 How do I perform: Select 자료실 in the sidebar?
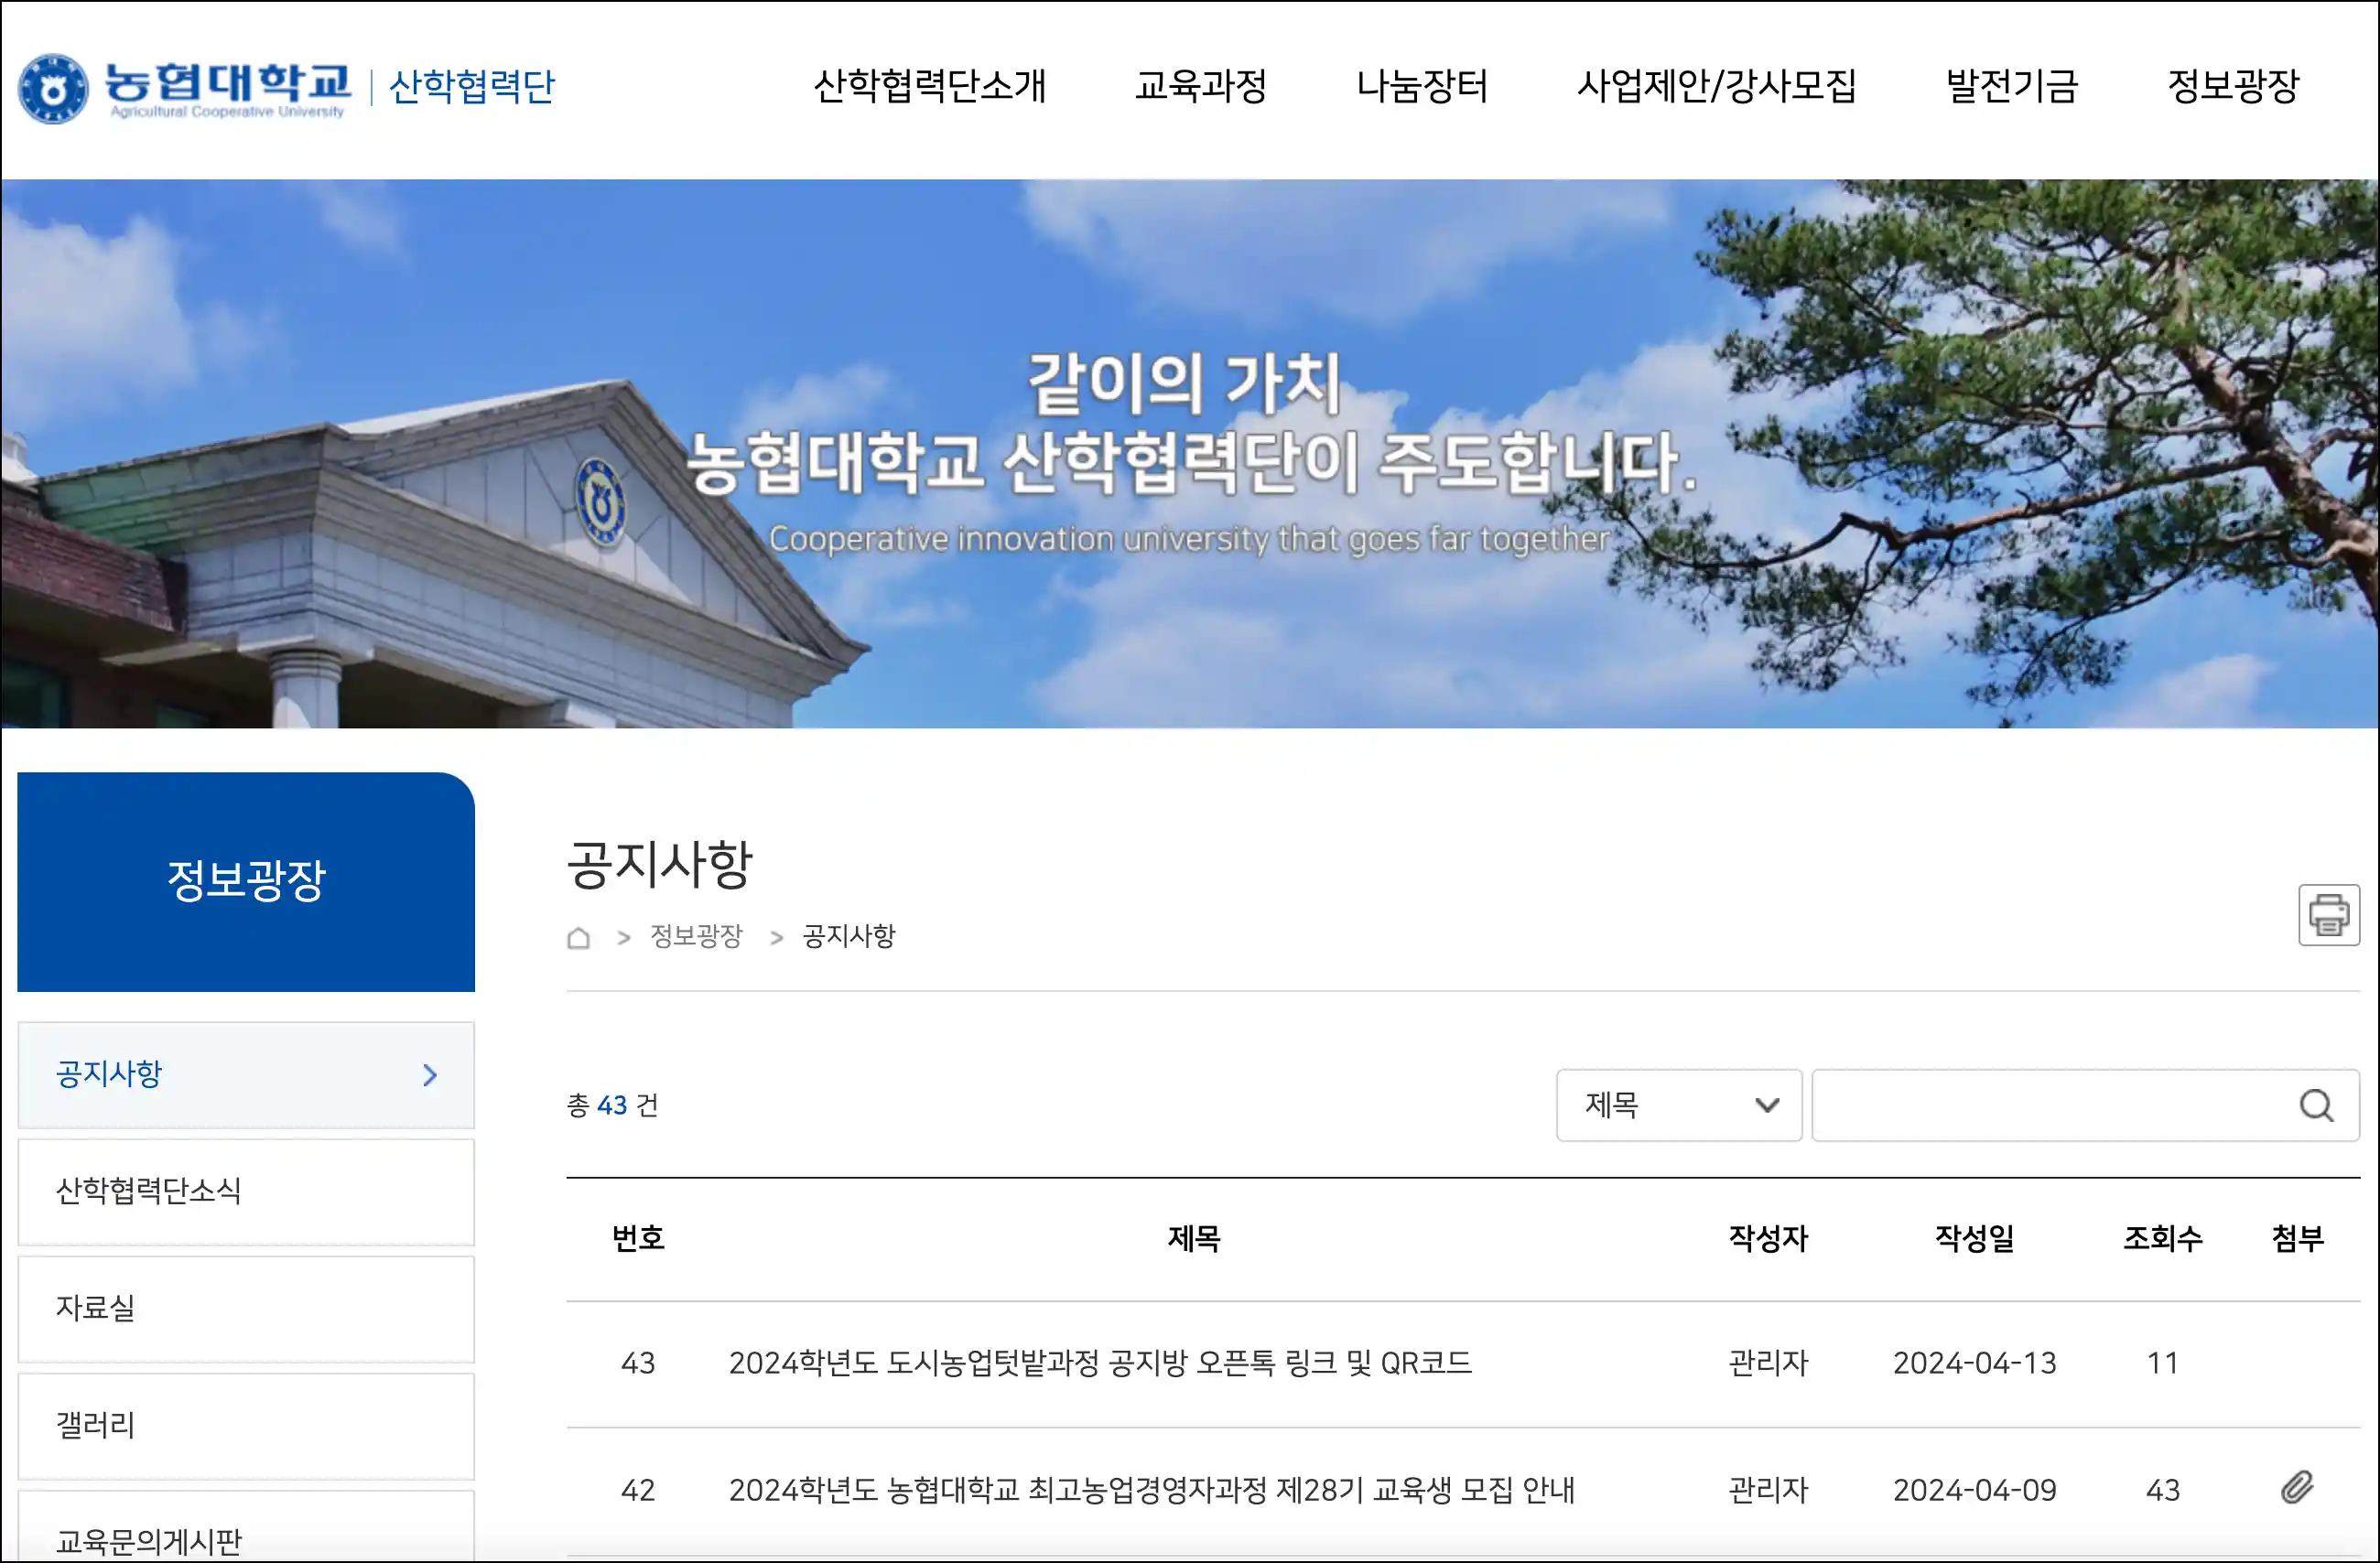tap(95, 1308)
